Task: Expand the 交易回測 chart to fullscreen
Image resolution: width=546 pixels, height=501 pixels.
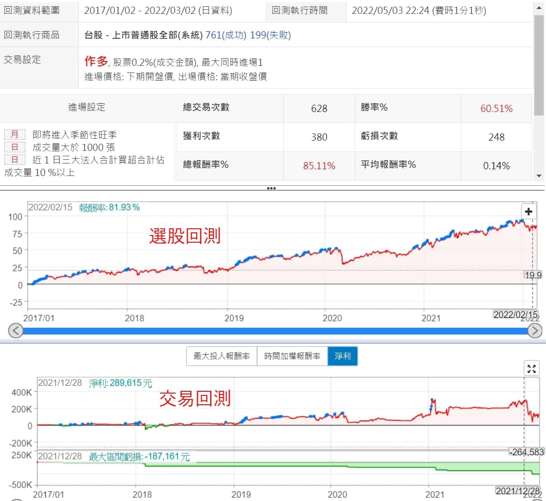Action: pos(531,369)
